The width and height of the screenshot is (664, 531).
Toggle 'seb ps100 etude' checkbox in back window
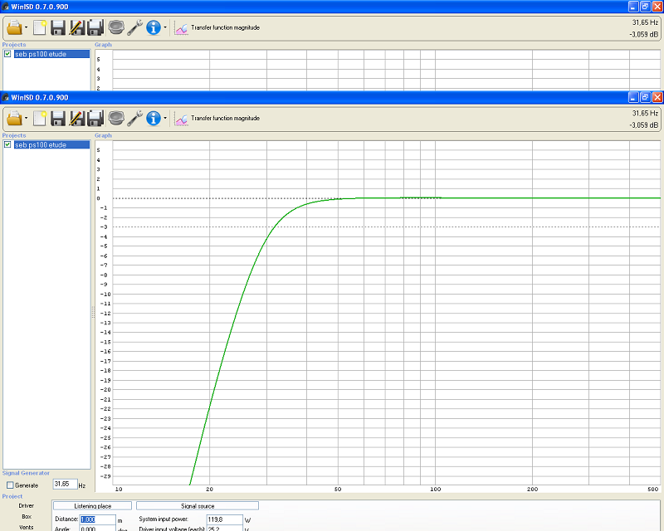pyautogui.click(x=7, y=54)
